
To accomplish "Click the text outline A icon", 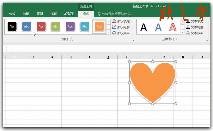I will 188,27.
